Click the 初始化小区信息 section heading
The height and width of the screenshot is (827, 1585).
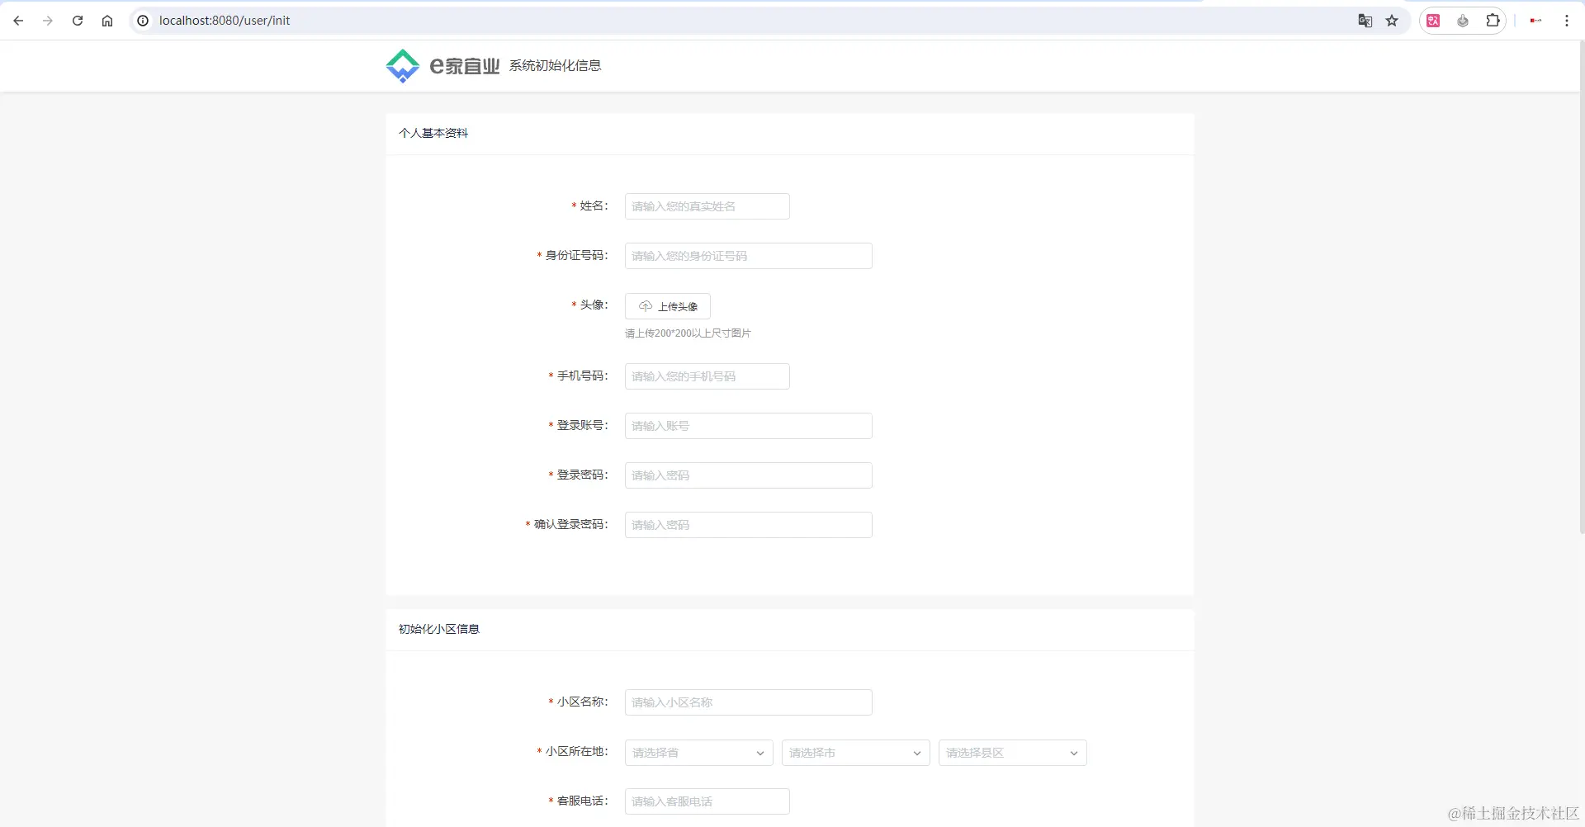pyautogui.click(x=439, y=629)
